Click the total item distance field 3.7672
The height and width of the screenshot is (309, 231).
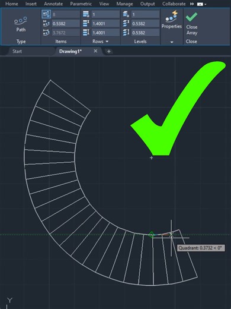[x=66, y=33]
